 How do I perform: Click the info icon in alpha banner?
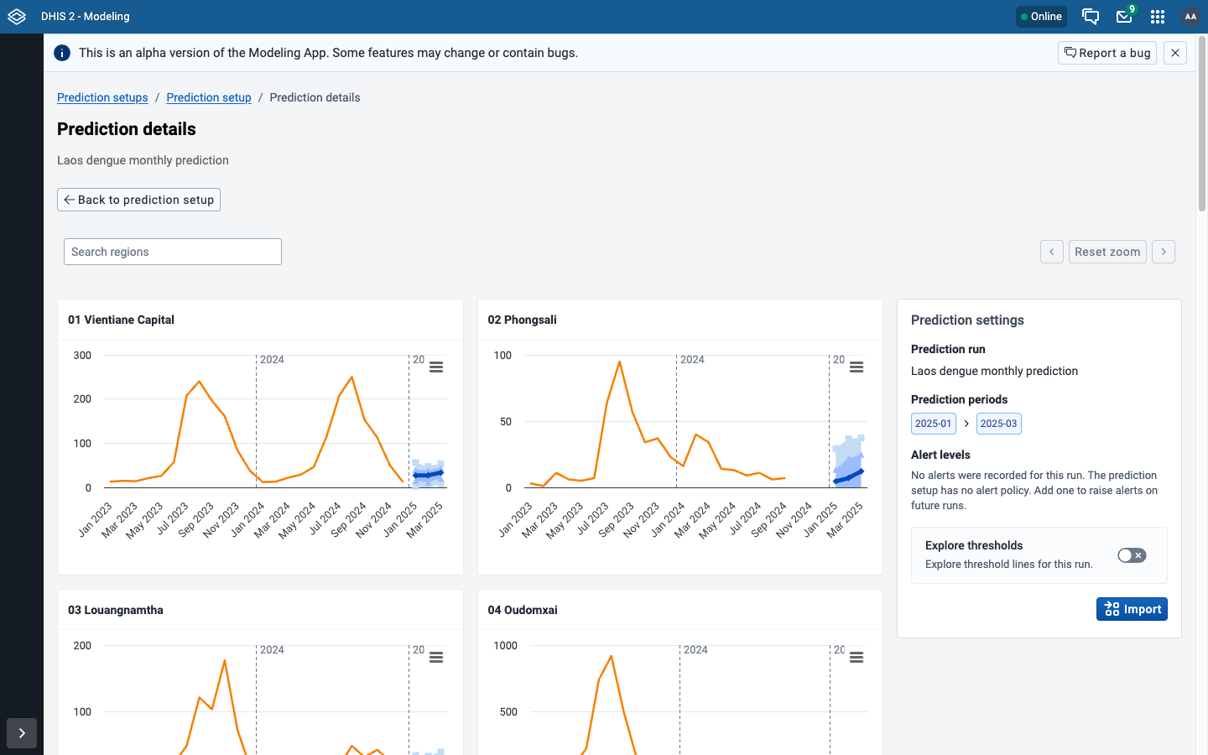62,53
